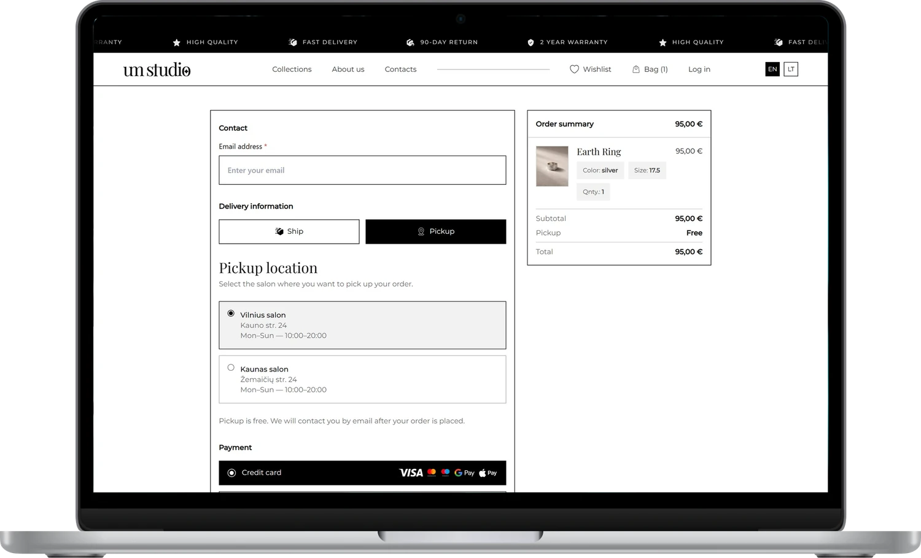The height and width of the screenshot is (558, 921).
Task: Go to the Contacts page
Action: [x=400, y=69]
